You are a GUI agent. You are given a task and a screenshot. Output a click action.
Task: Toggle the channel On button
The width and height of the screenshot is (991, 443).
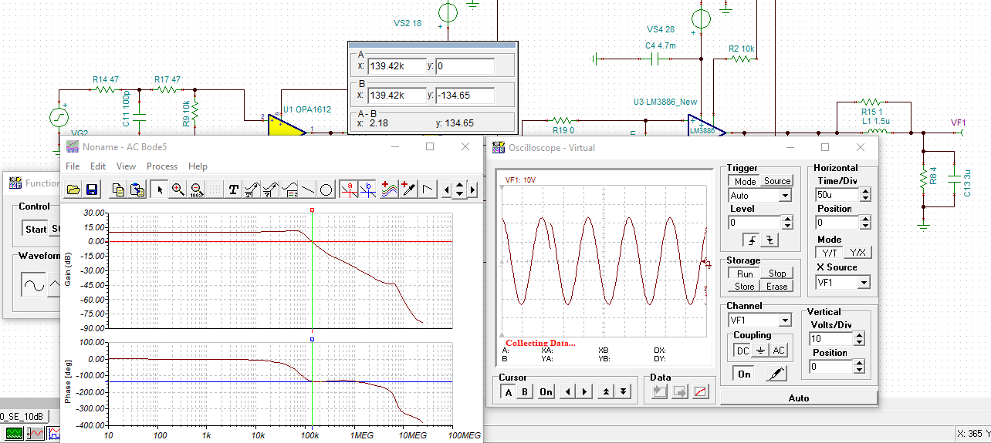(x=744, y=374)
